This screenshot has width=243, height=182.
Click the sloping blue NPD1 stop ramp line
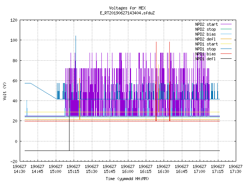43,91
